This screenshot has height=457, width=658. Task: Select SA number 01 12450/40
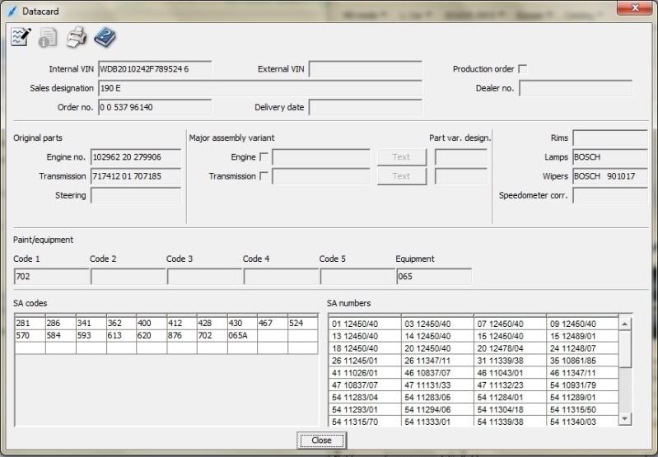click(365, 324)
